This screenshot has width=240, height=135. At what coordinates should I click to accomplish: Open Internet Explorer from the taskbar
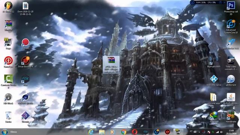91,132
